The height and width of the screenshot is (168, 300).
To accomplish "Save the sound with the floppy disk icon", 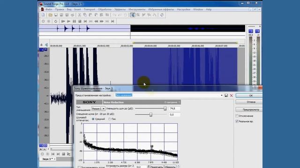I will click(56, 15).
